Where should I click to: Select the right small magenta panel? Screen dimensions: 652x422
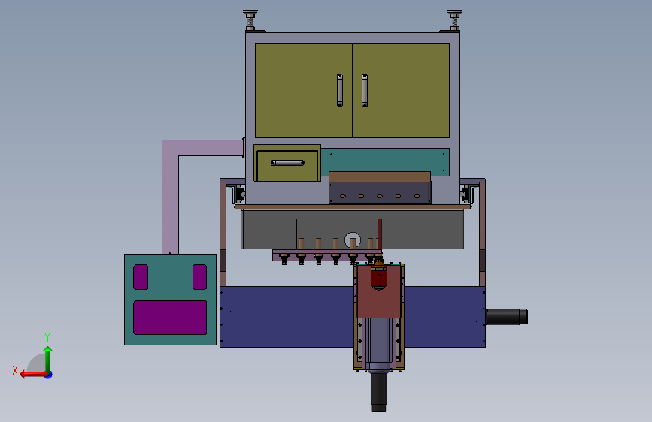click(x=199, y=277)
